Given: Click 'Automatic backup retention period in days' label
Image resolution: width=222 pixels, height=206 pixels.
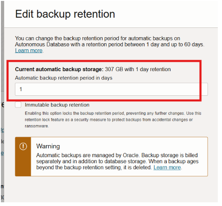Looking at the screenshot, I should [x=64, y=78].
